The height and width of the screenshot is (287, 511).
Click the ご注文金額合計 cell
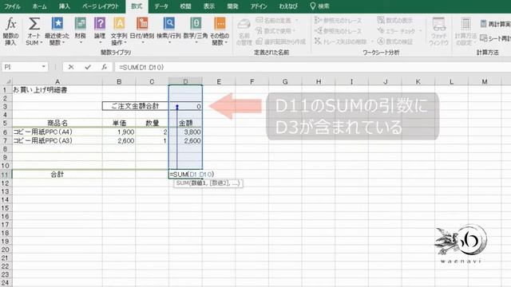coord(135,106)
